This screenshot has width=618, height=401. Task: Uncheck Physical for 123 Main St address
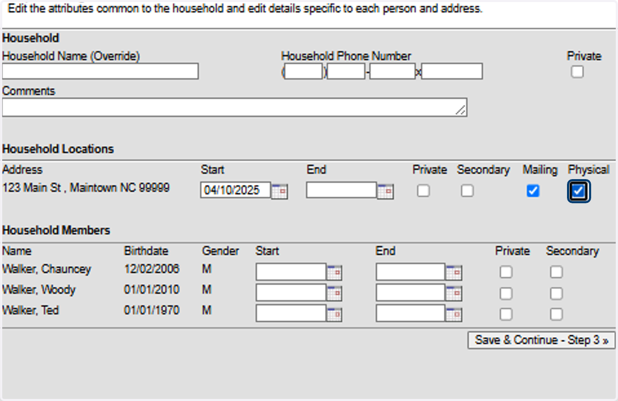pyautogui.click(x=578, y=191)
